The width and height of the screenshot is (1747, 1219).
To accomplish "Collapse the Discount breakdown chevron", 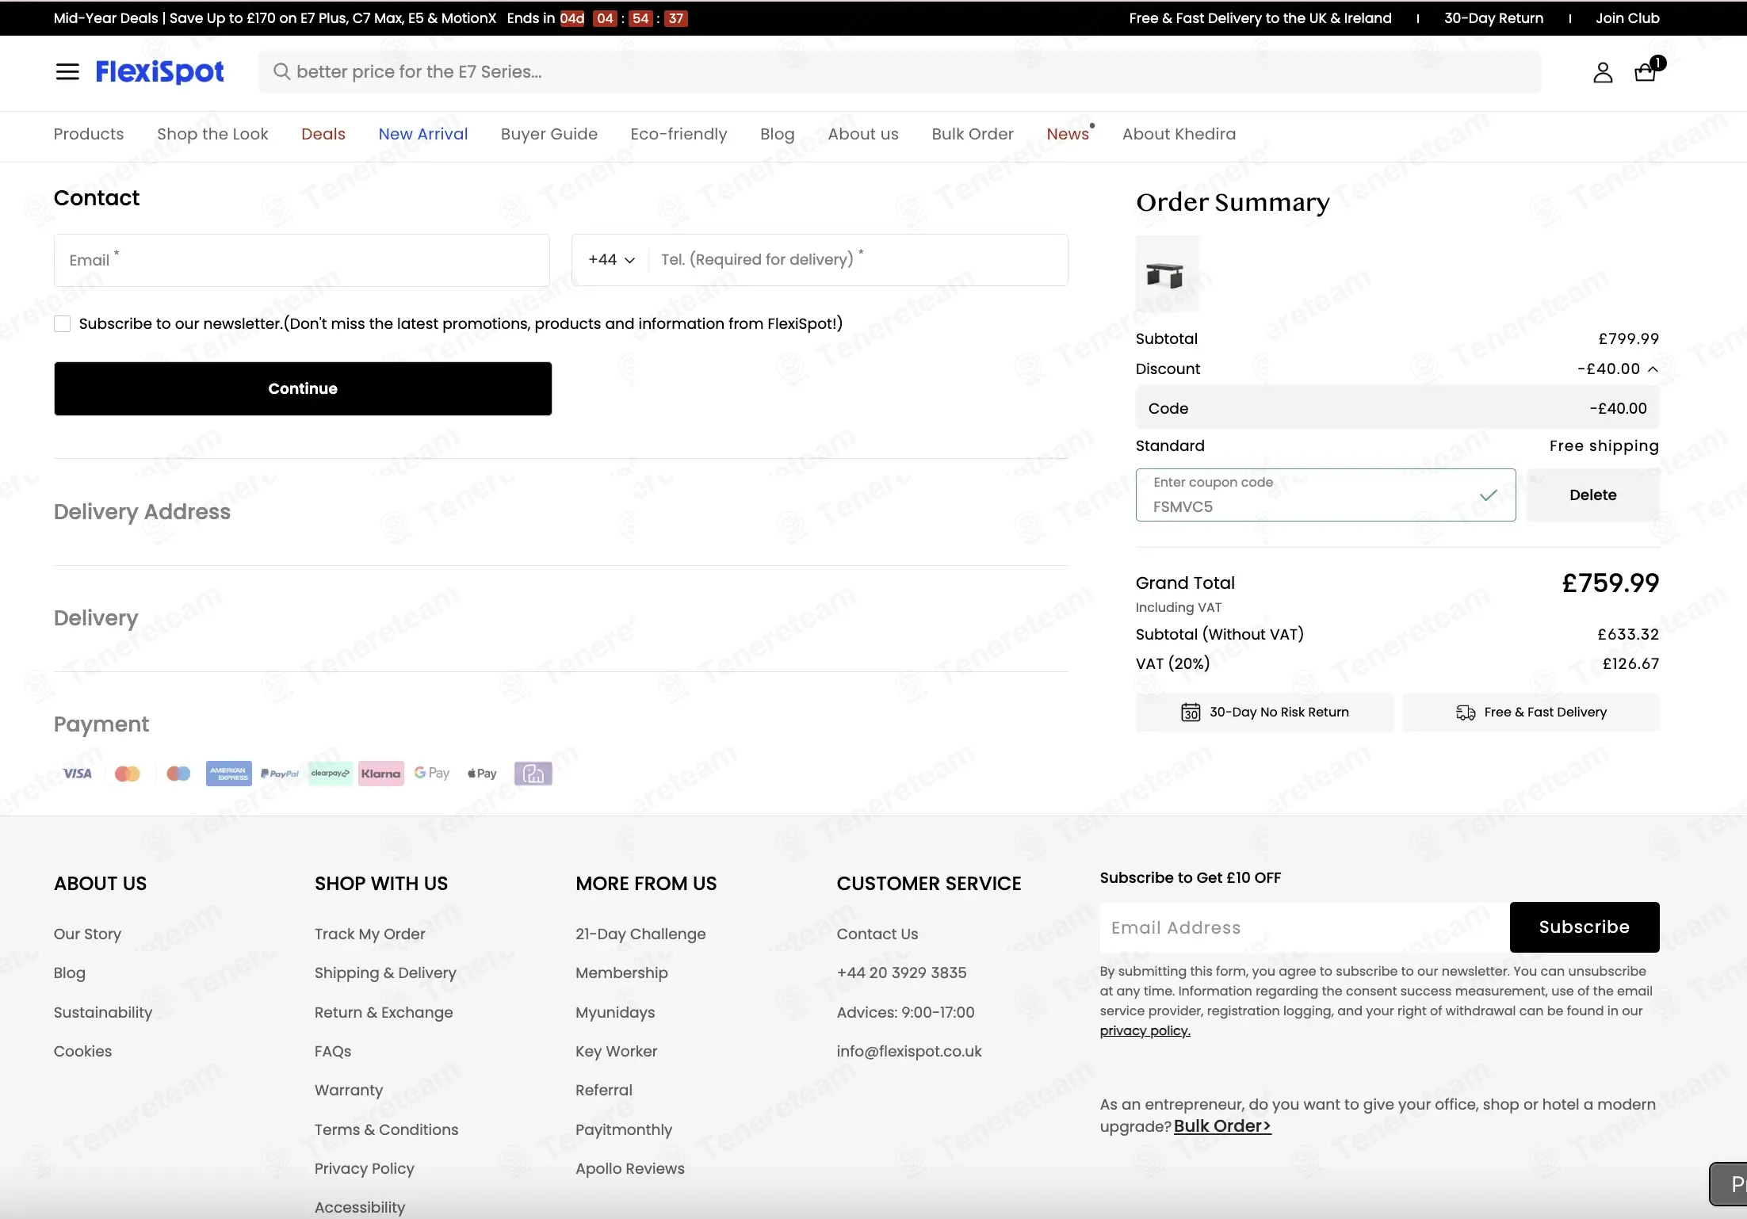I will 1653,369.
